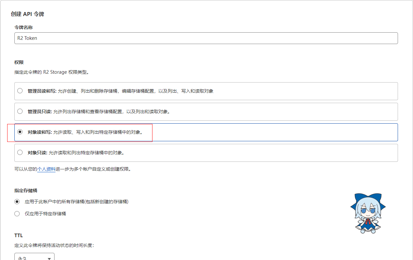Select 应用于此帐户中的所有存储桶 radio button

point(17,202)
